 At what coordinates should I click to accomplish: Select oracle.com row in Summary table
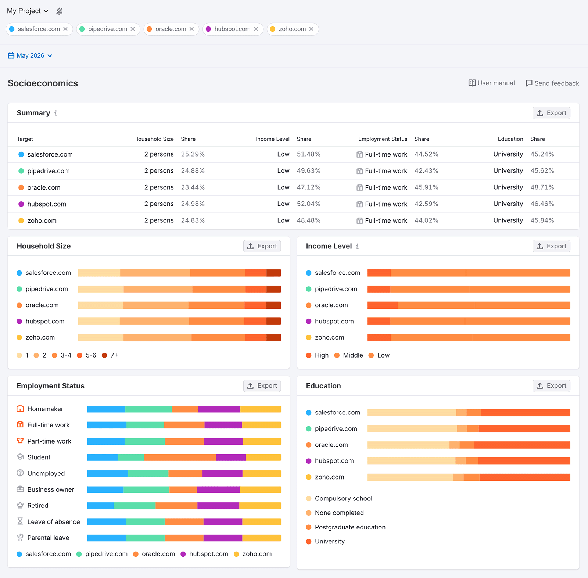point(293,187)
